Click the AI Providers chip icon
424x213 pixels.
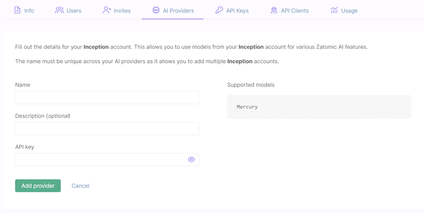[x=156, y=10]
